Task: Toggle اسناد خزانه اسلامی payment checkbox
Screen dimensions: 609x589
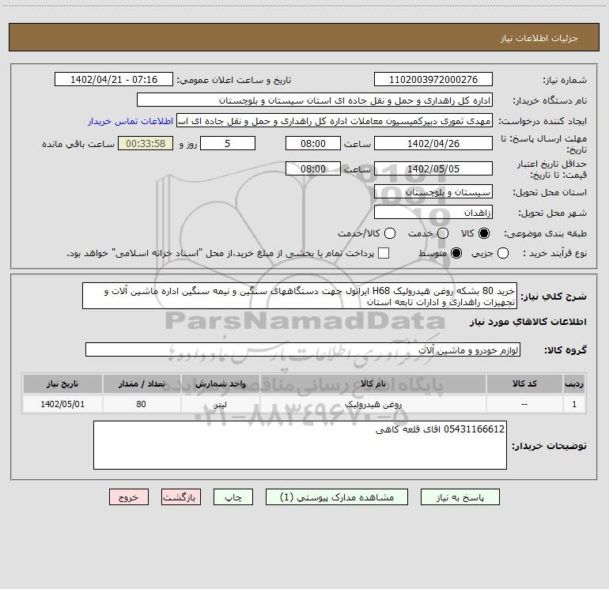Action: click(384, 253)
